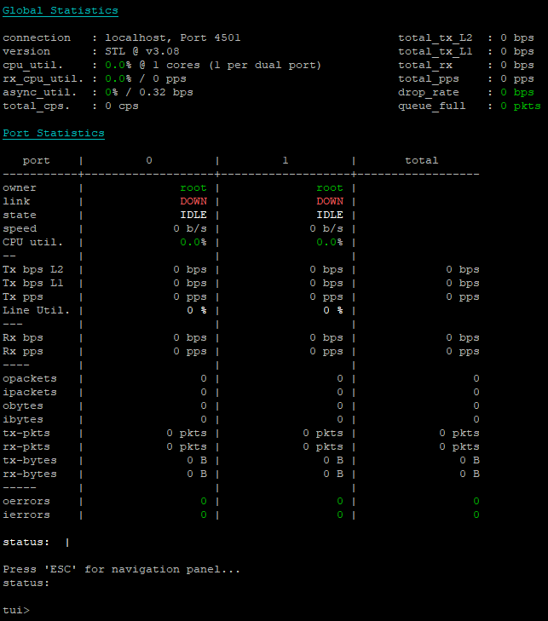
Task: Select the total tx-pkts 0 pkts value
Action: pos(459,434)
